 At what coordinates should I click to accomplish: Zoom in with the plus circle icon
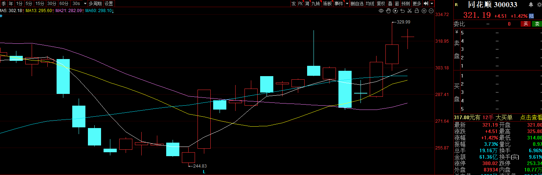pyautogui.click(x=424, y=11)
